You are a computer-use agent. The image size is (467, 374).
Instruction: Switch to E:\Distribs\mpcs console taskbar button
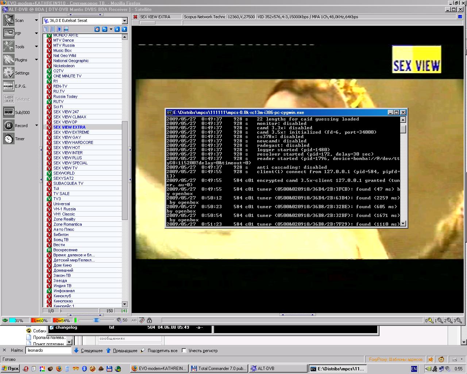[x=338, y=369]
